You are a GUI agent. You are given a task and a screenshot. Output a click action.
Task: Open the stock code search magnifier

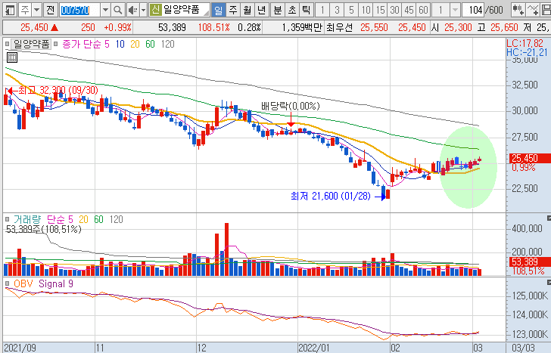(x=118, y=10)
